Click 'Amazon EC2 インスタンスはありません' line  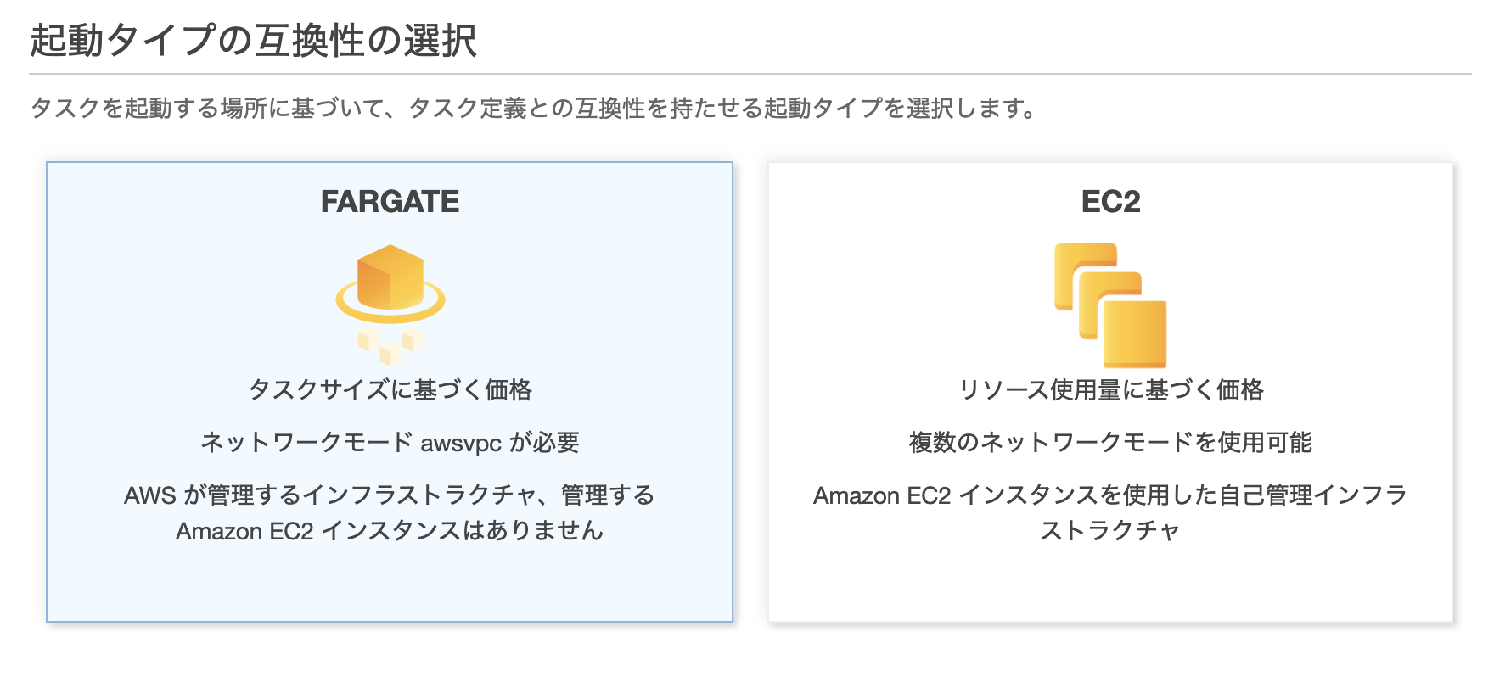[390, 531]
